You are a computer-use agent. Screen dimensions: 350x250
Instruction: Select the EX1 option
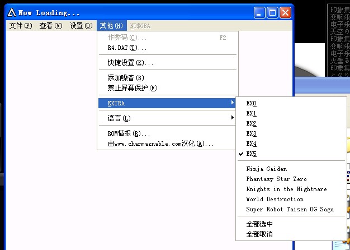[291, 113]
